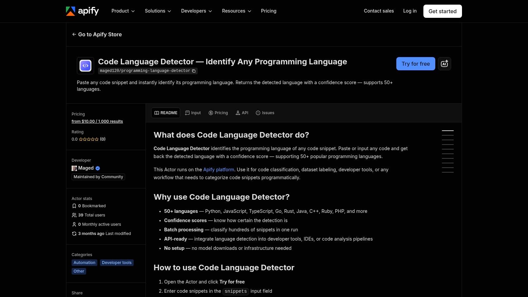
Task: Select the Developer tools category tag
Action: point(117,263)
